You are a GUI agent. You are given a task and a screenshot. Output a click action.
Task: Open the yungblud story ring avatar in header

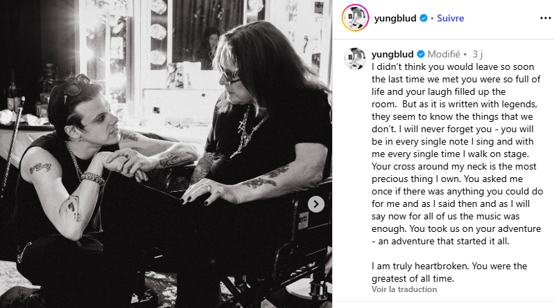355,17
